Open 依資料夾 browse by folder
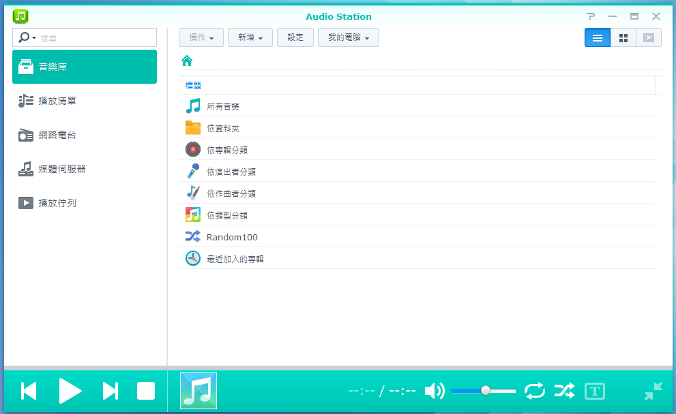Viewport: 676px width, 414px height. click(417, 128)
